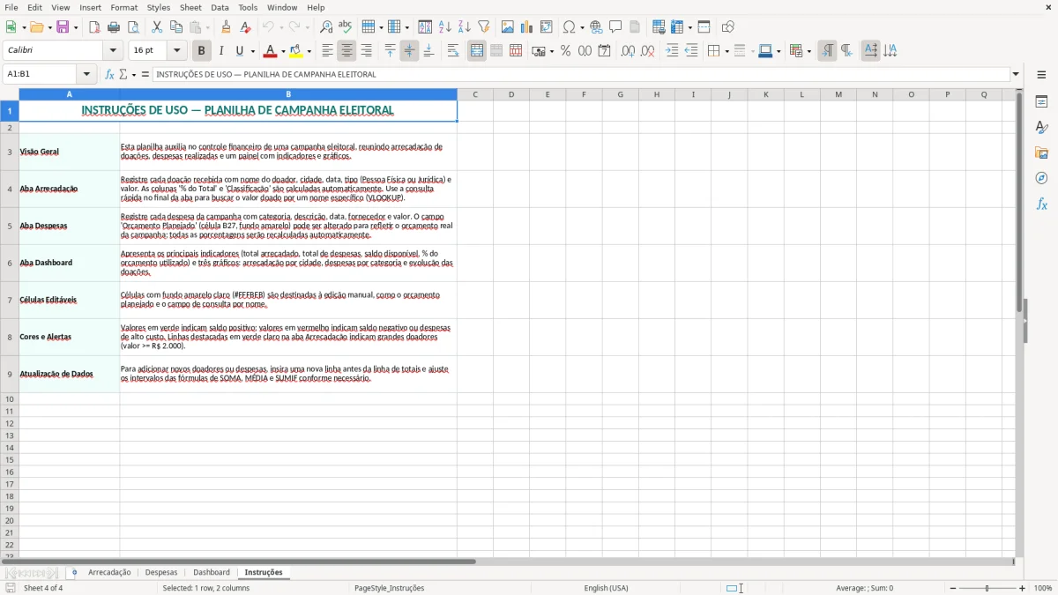Click the English (USA) language status

point(606,588)
